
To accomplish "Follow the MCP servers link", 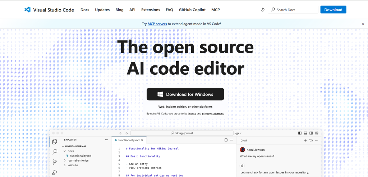I will [x=157, y=24].
